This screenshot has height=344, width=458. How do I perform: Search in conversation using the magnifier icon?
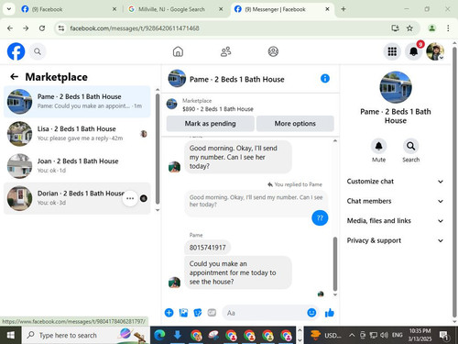click(410, 146)
